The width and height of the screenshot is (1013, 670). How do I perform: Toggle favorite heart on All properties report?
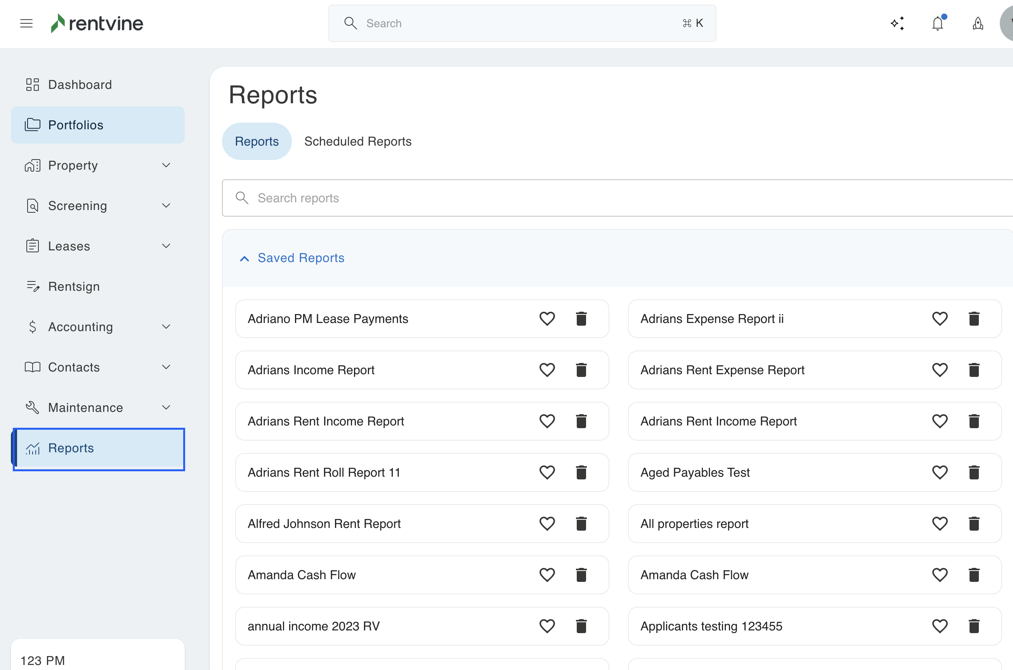(x=940, y=524)
